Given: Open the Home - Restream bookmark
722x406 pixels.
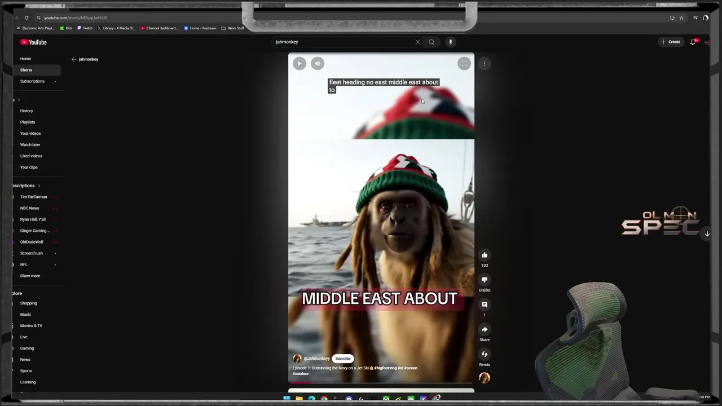Looking at the screenshot, I should click(200, 28).
